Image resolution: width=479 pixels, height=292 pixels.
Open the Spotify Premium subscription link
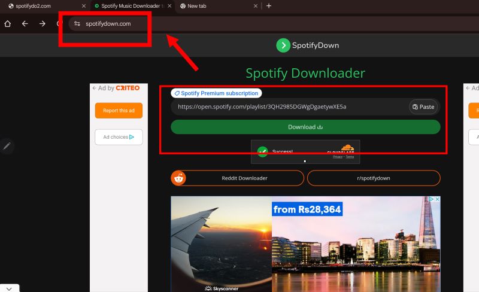click(216, 93)
